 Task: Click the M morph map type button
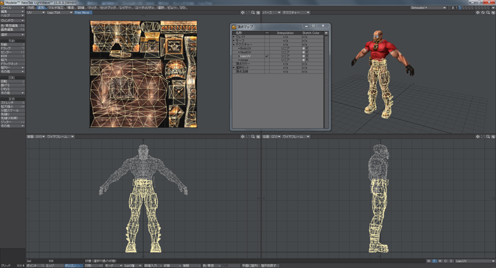tap(440, 261)
